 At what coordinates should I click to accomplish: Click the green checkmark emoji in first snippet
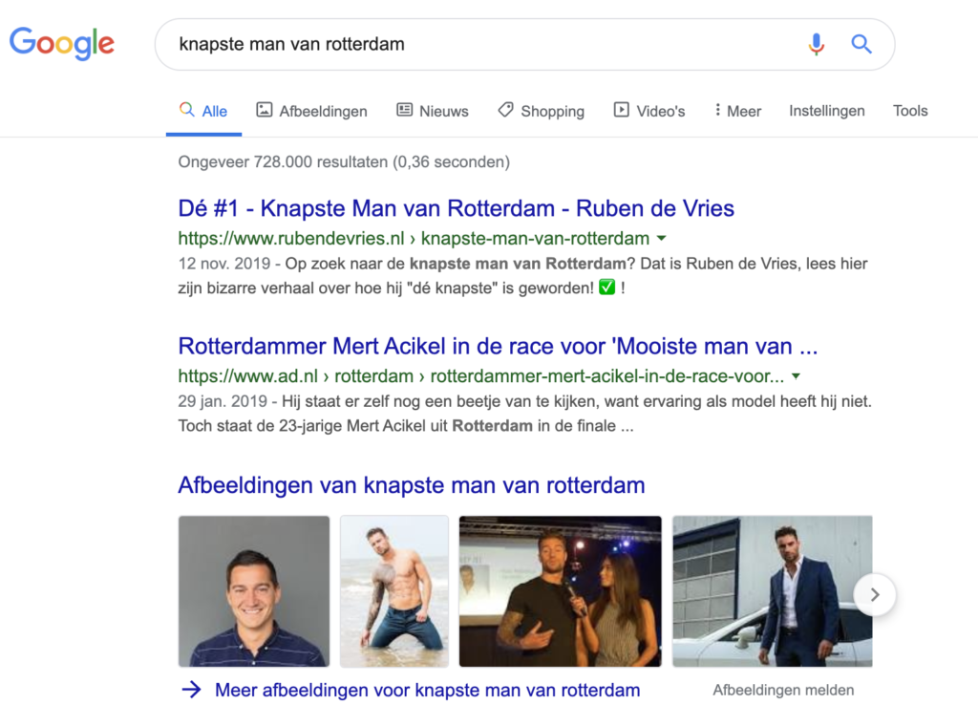point(606,288)
